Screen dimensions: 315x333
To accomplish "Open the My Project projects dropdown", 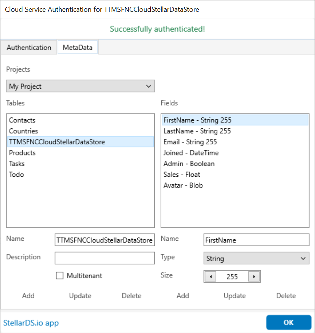I will 80,86.
